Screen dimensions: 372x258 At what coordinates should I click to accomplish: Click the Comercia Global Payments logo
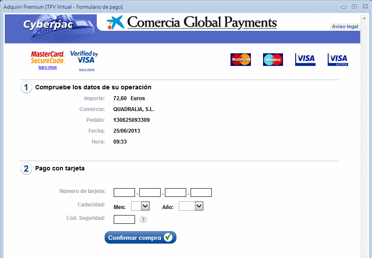[x=191, y=23]
